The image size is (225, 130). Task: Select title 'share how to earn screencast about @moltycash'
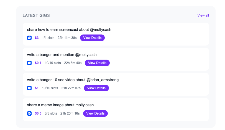(x=69, y=30)
